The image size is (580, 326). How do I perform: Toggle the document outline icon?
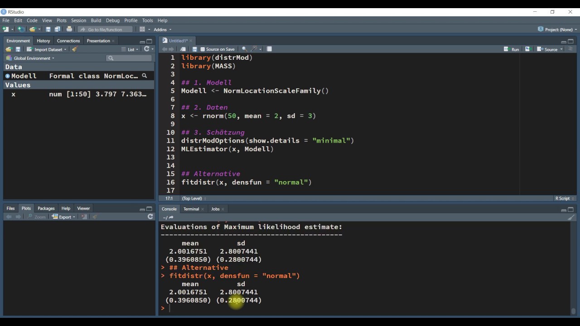[x=570, y=49]
